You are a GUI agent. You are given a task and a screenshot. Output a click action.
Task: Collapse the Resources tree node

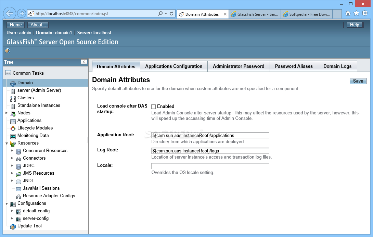(7, 144)
